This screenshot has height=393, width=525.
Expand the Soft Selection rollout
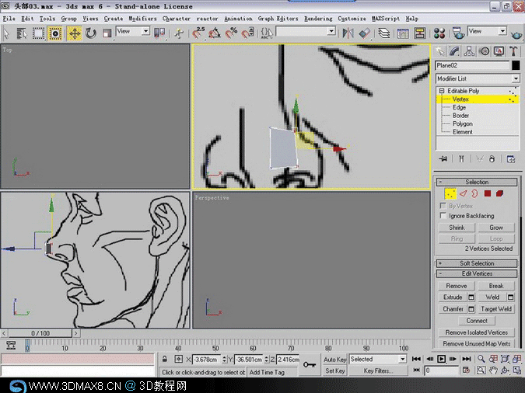click(478, 264)
